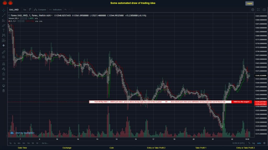Click the XAU_HKD symbol field
Viewport: 268px width, 150px height.
14,10
